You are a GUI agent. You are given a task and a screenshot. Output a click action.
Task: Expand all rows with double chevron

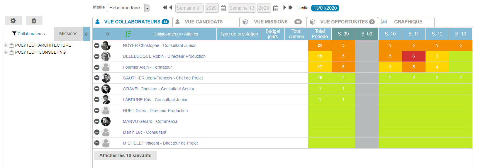point(108,34)
